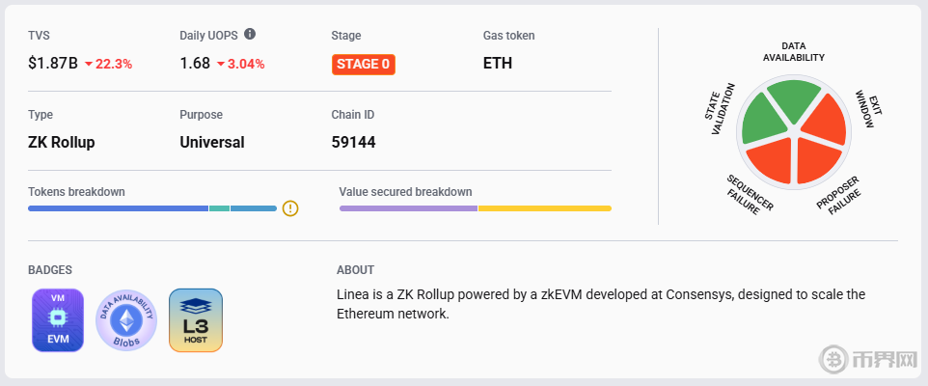Viewport: 928px width, 386px height.
Task: Select the L3 Host badge
Action: coord(196,319)
